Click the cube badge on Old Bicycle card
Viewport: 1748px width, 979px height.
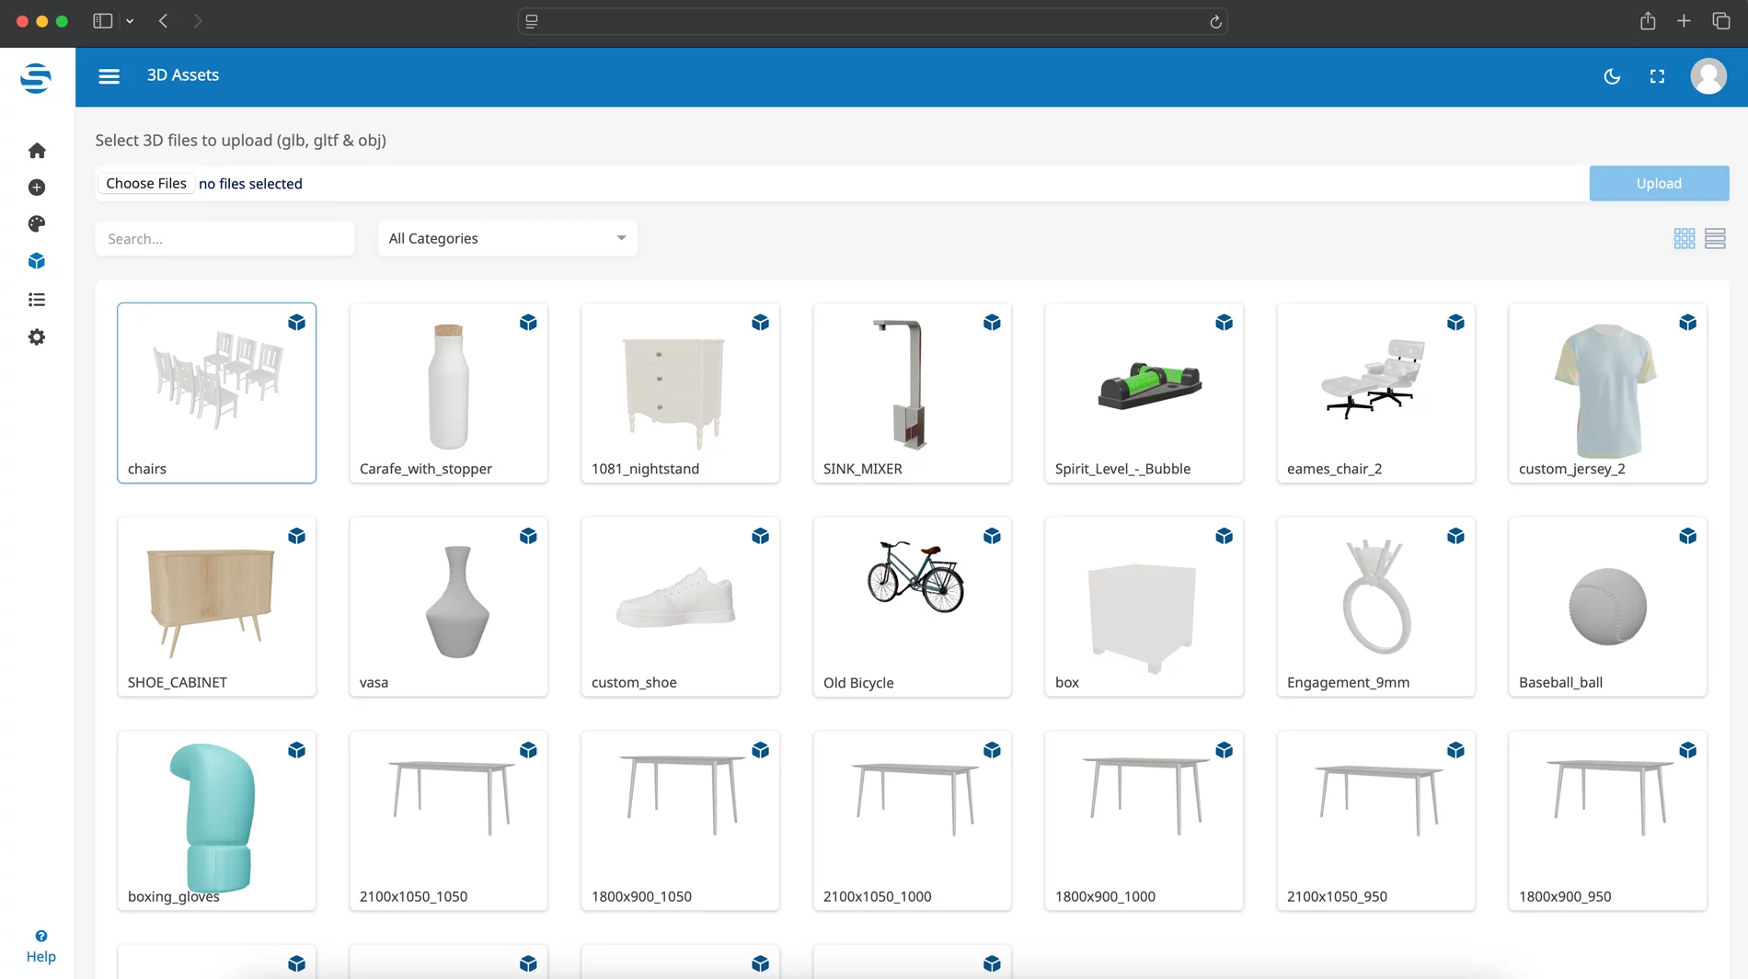click(x=992, y=536)
